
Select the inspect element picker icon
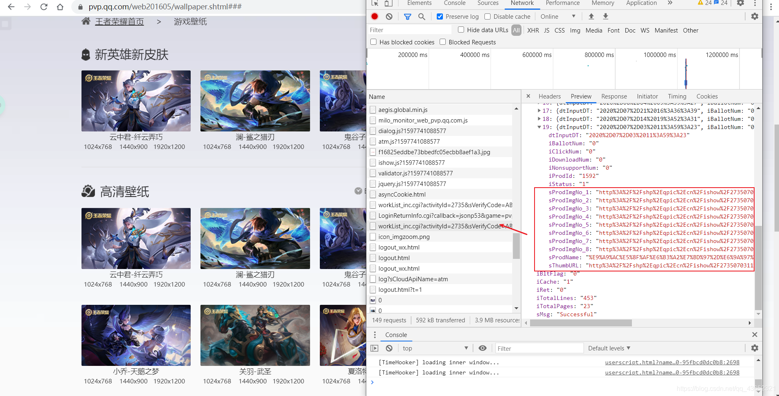pos(375,3)
